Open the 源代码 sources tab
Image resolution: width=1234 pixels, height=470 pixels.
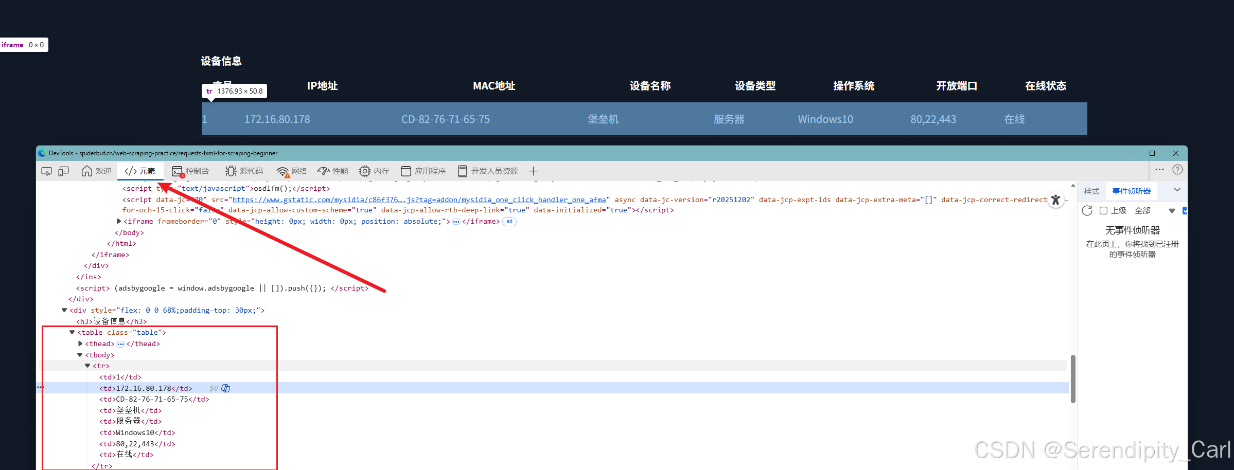pyautogui.click(x=244, y=171)
